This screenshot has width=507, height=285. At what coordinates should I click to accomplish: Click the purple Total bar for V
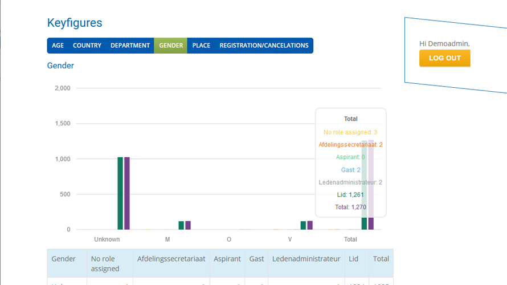point(310,226)
